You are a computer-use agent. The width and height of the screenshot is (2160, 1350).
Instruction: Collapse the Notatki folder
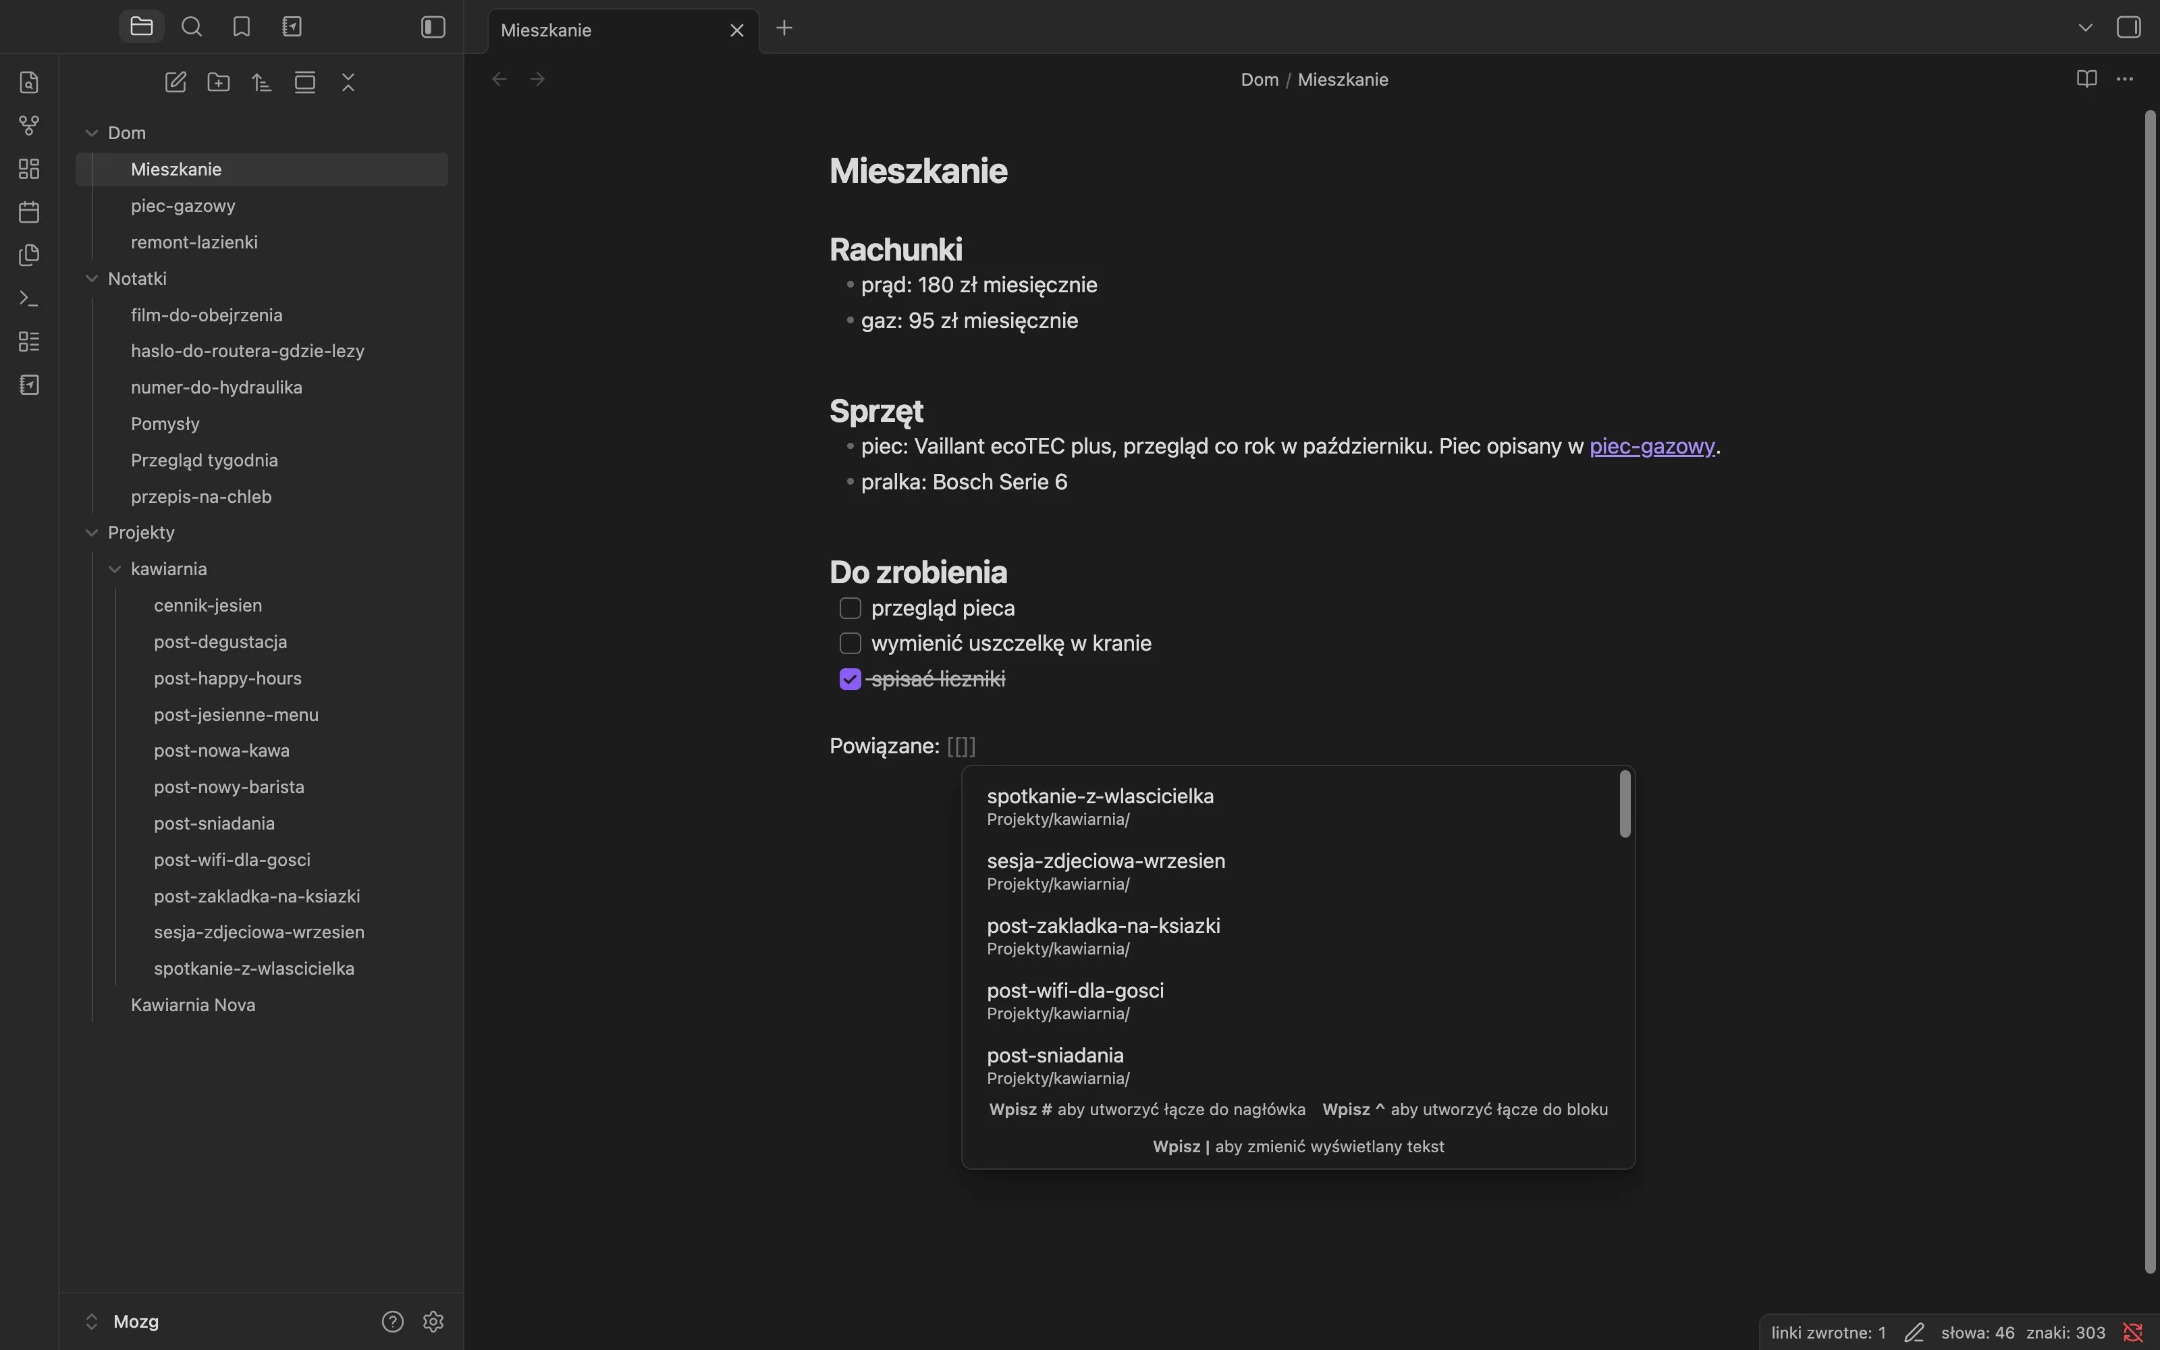91,279
